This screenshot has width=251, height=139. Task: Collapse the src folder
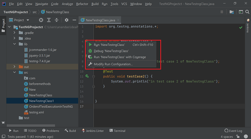14,72
